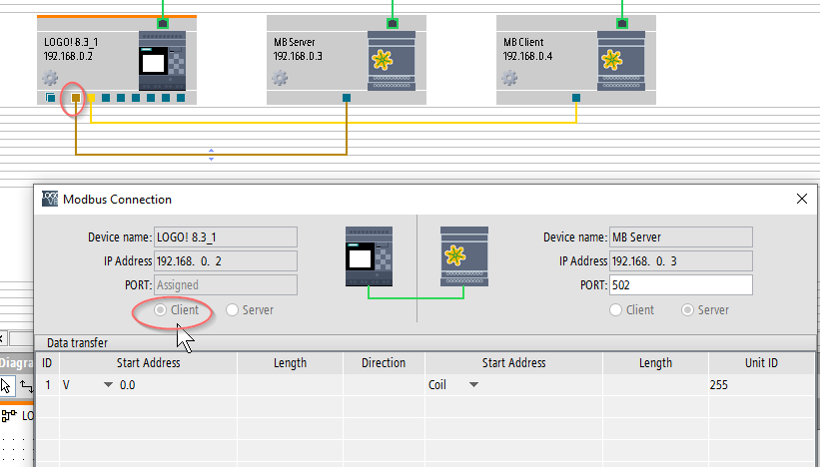The width and height of the screenshot is (820, 467).
Task: Open settings gear on LOGO! 8.3_1 device
Action: 50,79
